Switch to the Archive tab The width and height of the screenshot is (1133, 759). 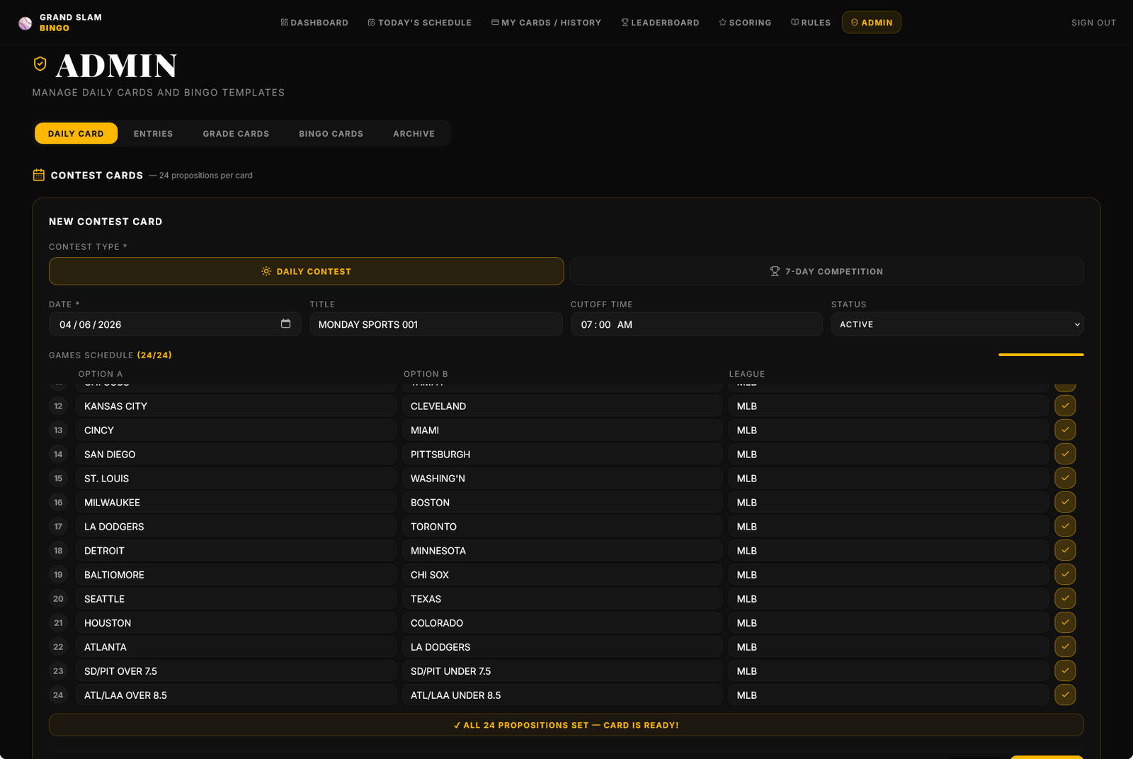pos(414,134)
